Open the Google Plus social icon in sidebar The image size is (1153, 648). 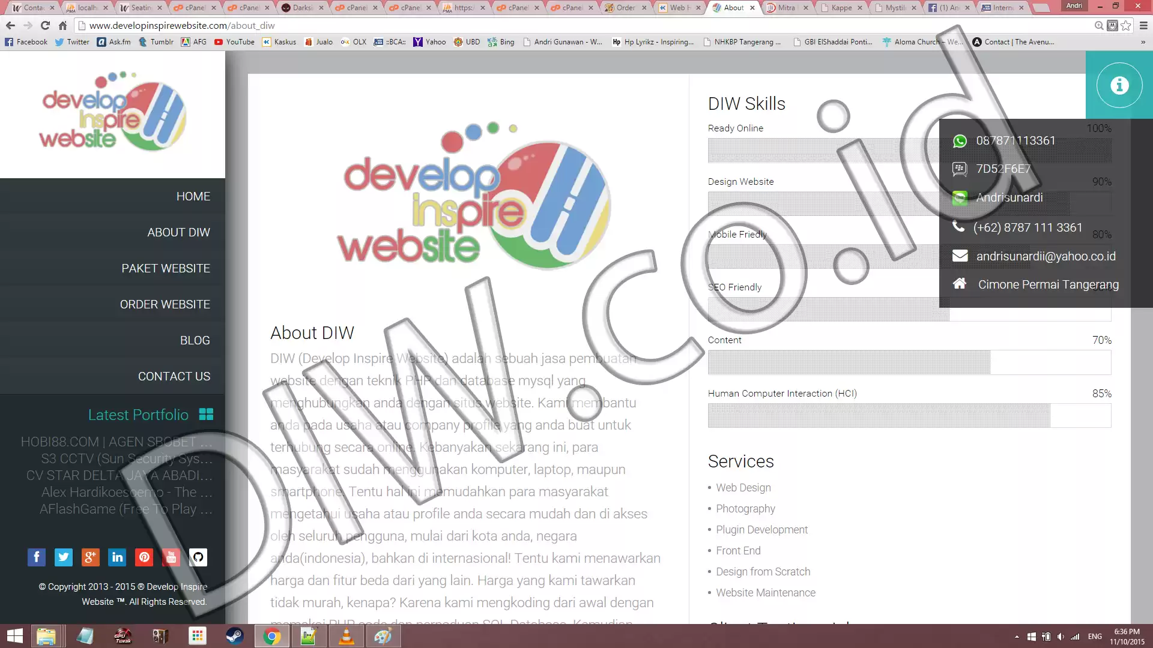pyautogui.click(x=90, y=557)
